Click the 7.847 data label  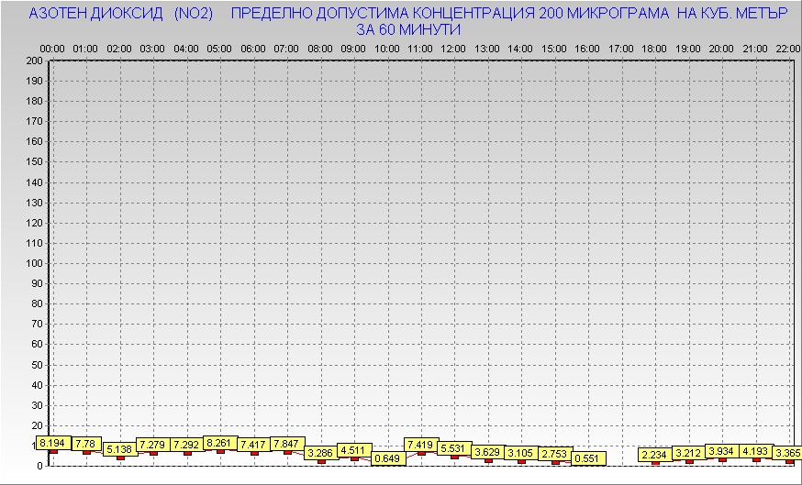click(287, 444)
